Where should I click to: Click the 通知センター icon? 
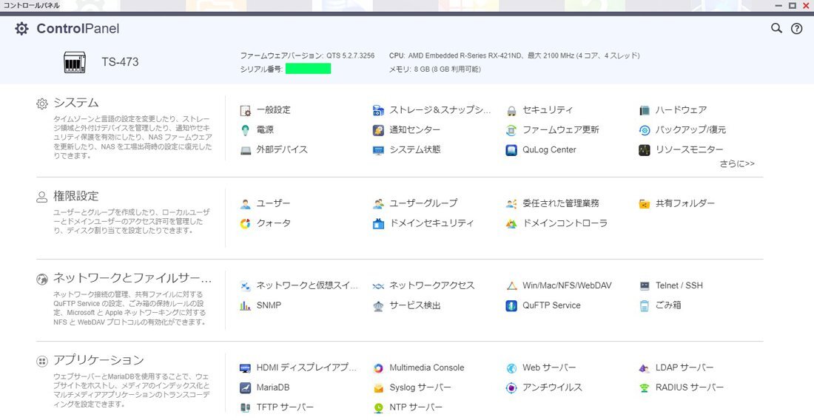[378, 130]
